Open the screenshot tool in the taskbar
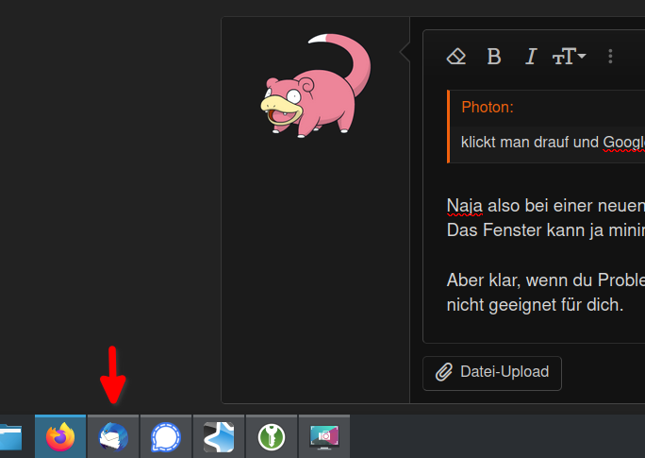Image resolution: width=645 pixels, height=458 pixels. pos(324,436)
